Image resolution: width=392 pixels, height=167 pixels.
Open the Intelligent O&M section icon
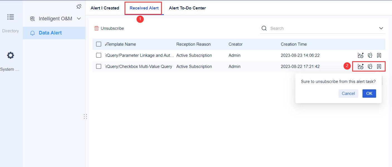pos(32,18)
